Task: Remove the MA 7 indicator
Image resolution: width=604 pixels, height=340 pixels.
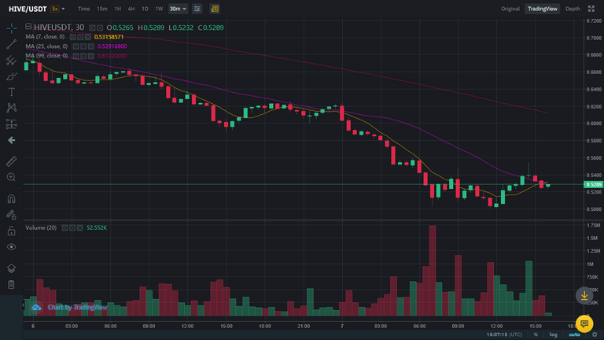Action: coord(88,37)
